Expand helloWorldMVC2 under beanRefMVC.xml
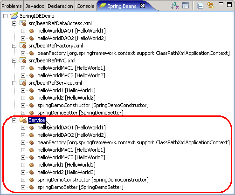Viewport: 235px width, 195px height. tap(23, 75)
